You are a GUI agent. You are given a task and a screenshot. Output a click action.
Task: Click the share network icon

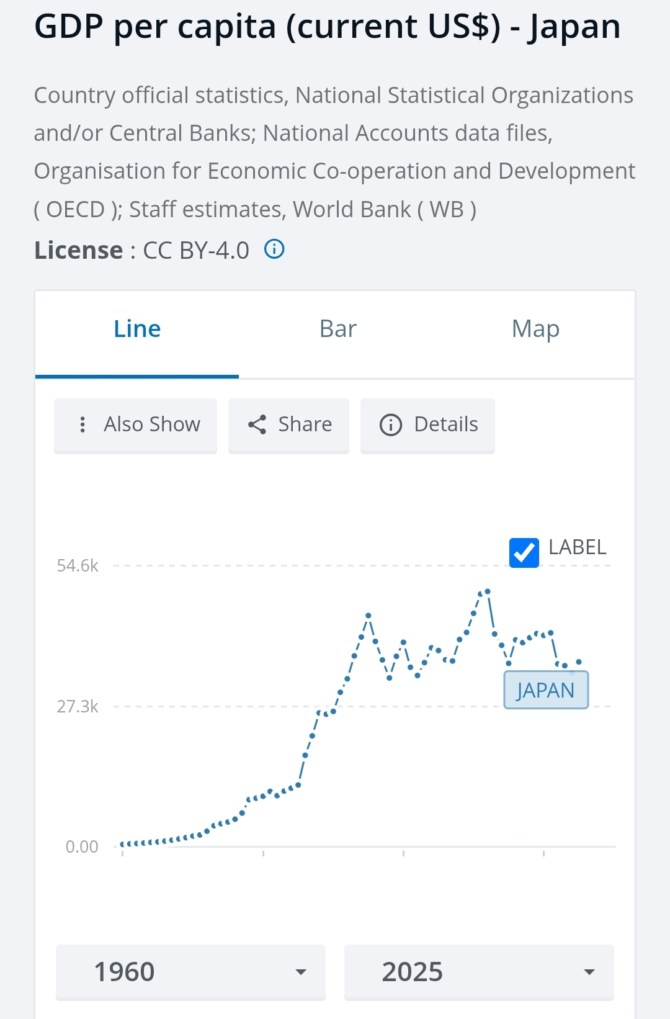coord(257,424)
